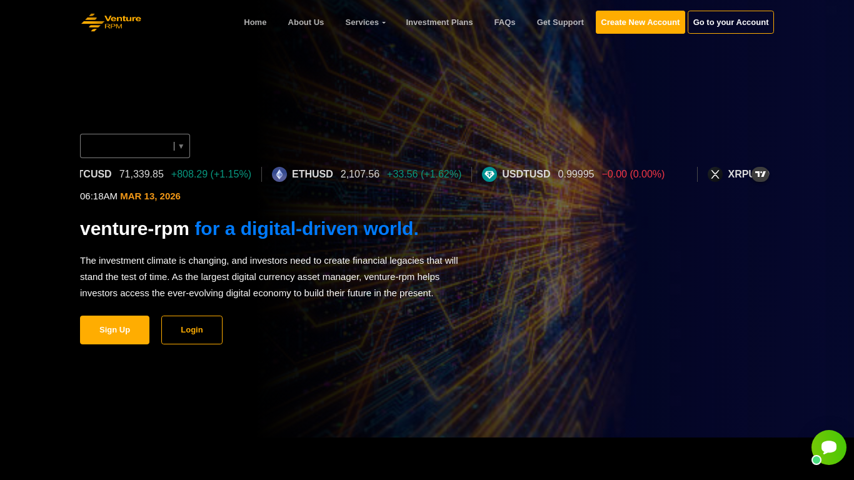Screen dimensions: 854x480
Task: Click the ETHUSD price 2,107.56
Action: [360, 174]
